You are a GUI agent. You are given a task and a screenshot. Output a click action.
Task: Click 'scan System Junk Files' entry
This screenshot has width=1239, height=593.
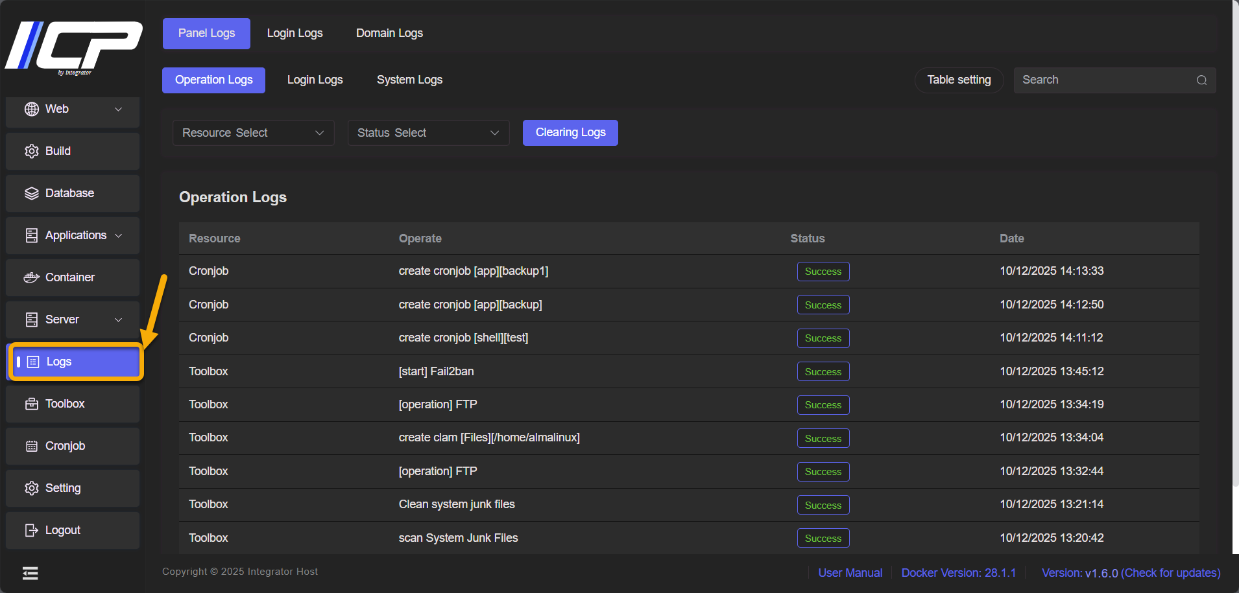(x=459, y=538)
